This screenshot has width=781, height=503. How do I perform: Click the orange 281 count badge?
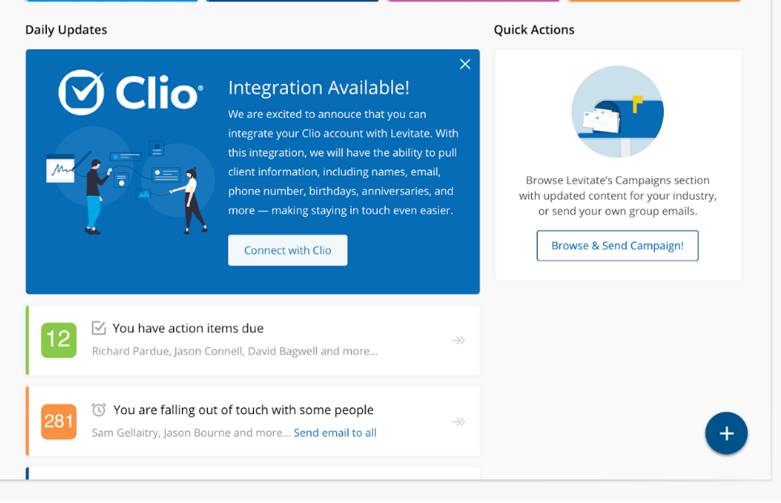[x=59, y=421]
